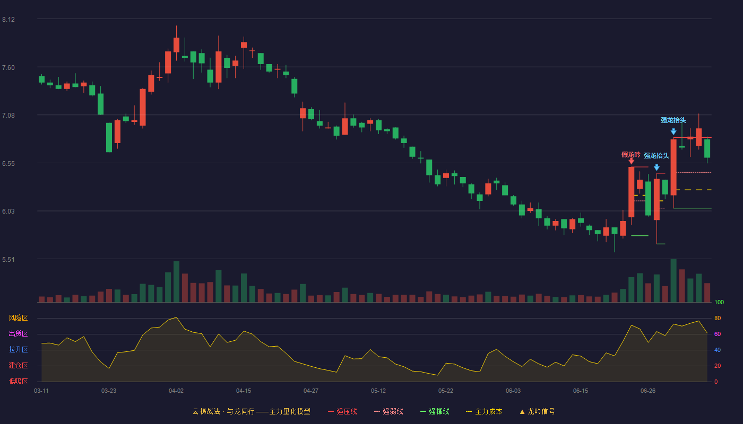Click the highest 强龙抬头 signal label

(673, 120)
